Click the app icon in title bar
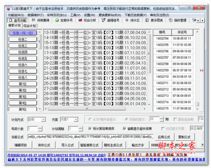Viewport: 211px width, 168px height. 8,9
